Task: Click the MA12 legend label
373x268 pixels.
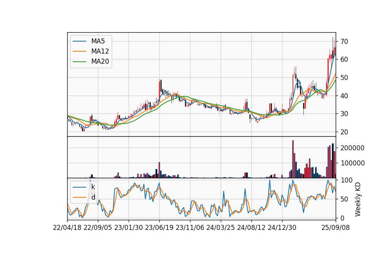Action: [100, 51]
